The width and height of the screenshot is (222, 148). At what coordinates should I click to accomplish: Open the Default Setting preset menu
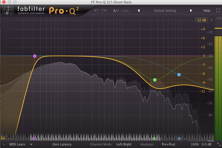[165, 11]
